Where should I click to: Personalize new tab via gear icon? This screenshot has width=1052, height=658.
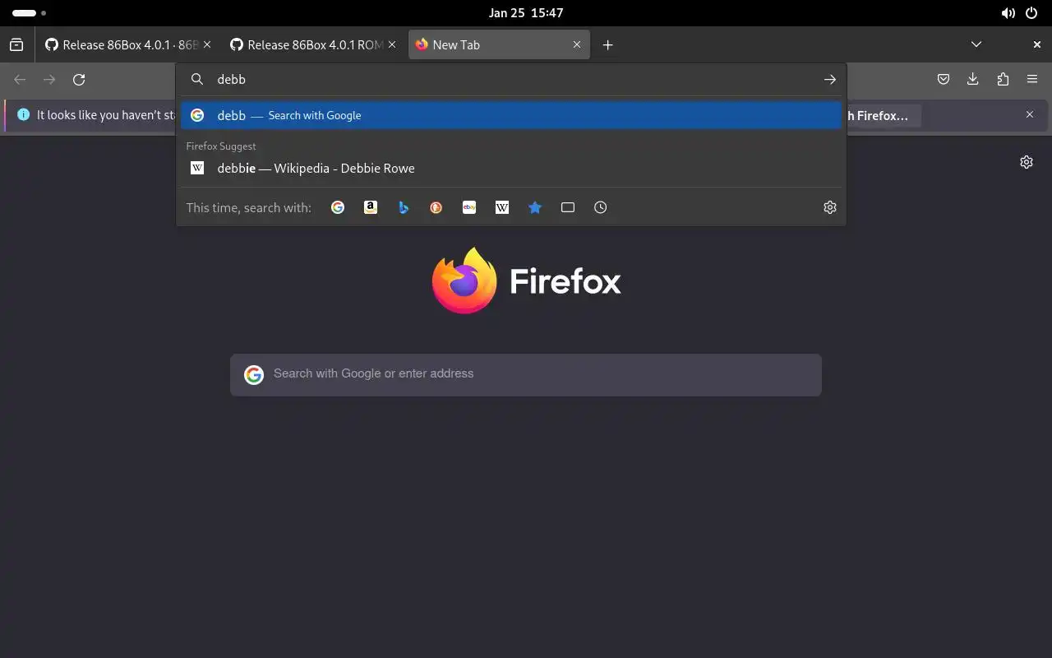pos(1027,162)
